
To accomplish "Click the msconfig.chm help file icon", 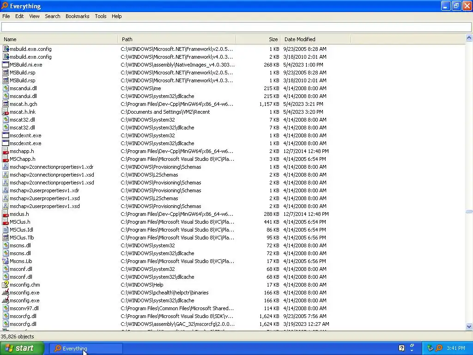I will pyautogui.click(x=6, y=284).
